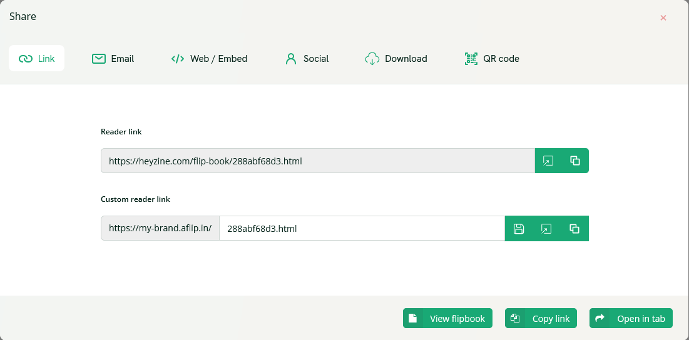
Task: Open the QR code tab
Action: [492, 58]
